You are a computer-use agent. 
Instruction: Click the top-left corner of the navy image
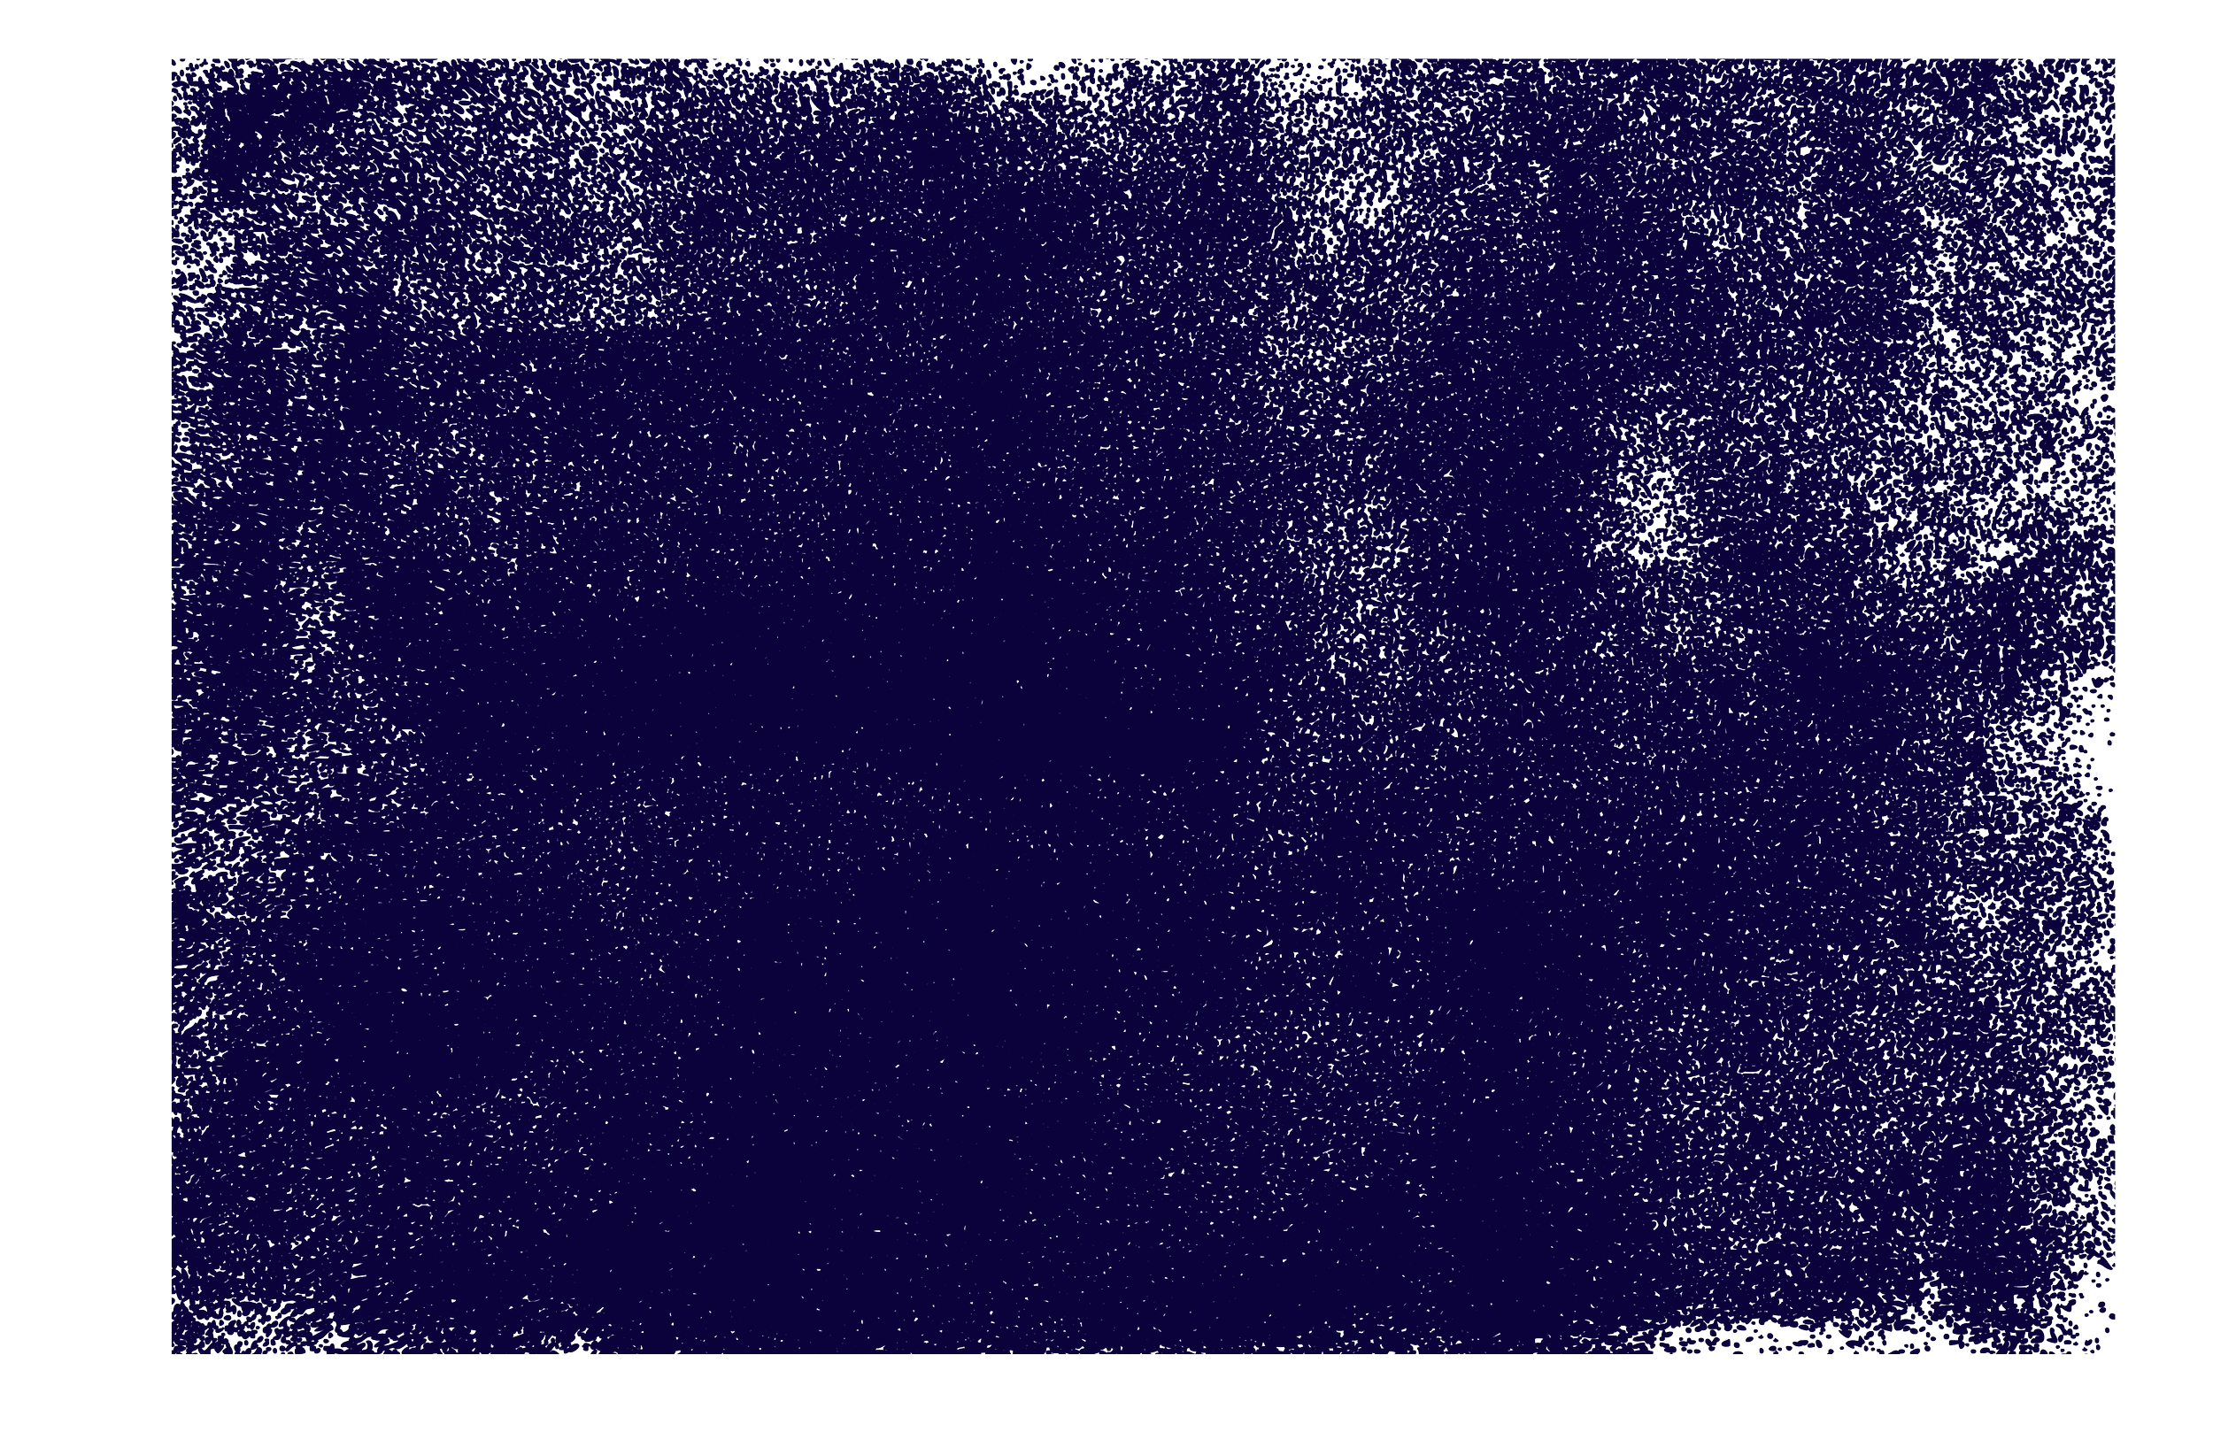(170, 58)
